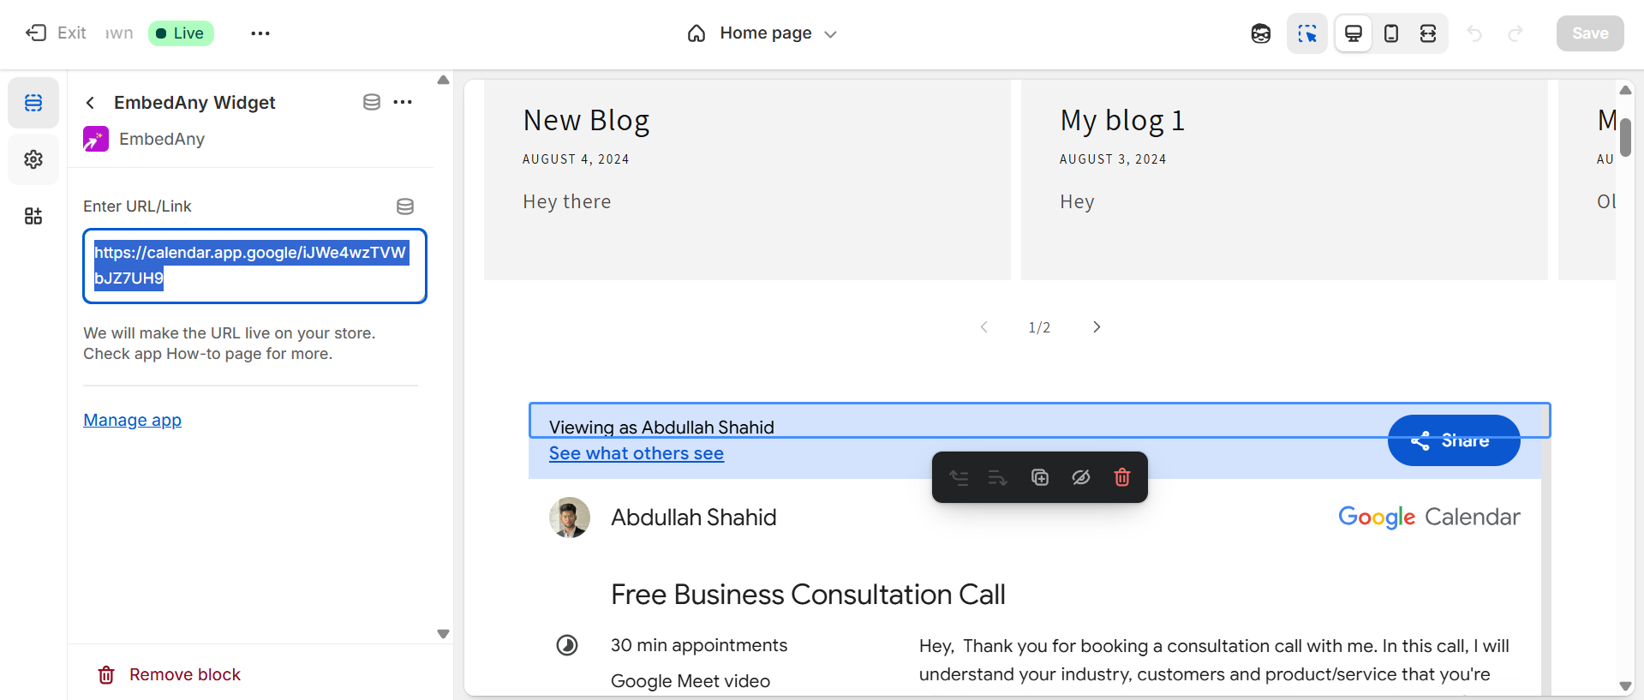Image resolution: width=1644 pixels, height=700 pixels.
Task: Toggle fullscreen preview width
Action: (x=1428, y=33)
